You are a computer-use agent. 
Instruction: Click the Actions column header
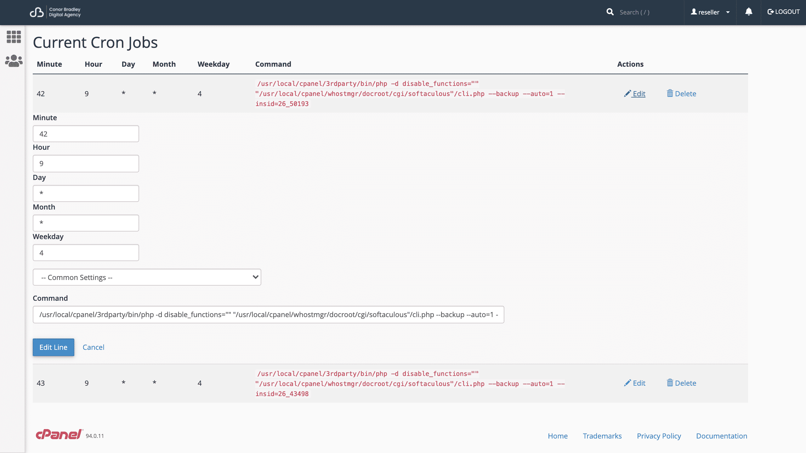click(630, 64)
